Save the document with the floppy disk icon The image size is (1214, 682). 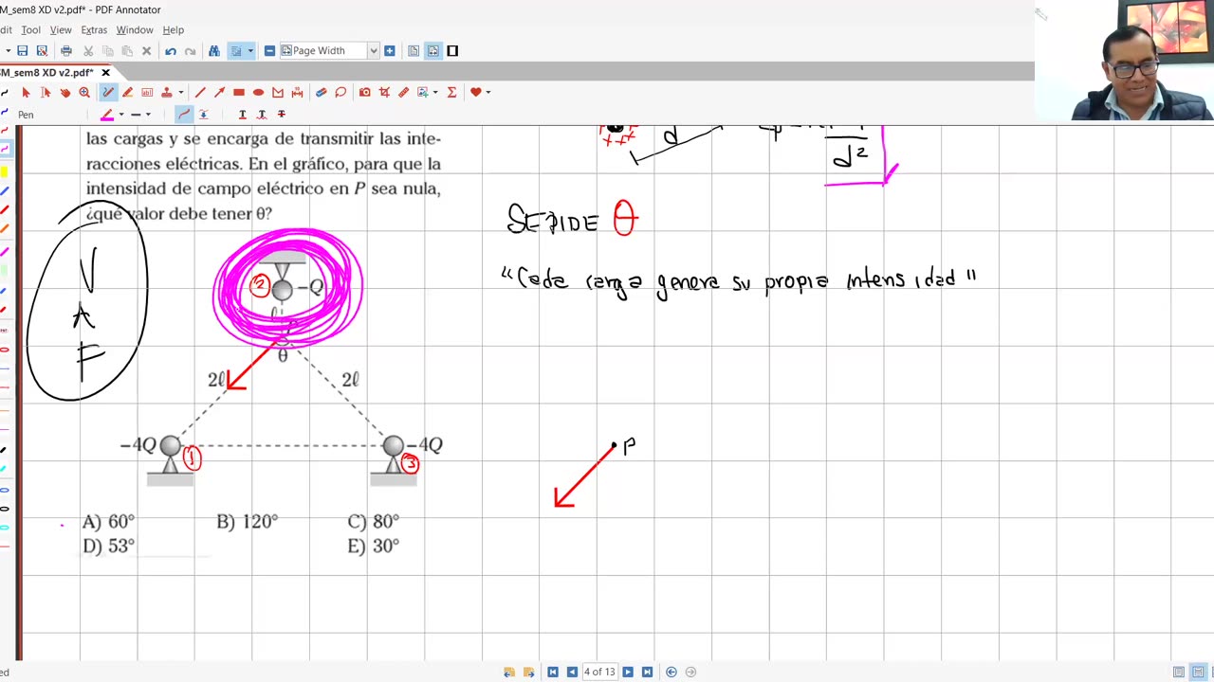point(23,50)
